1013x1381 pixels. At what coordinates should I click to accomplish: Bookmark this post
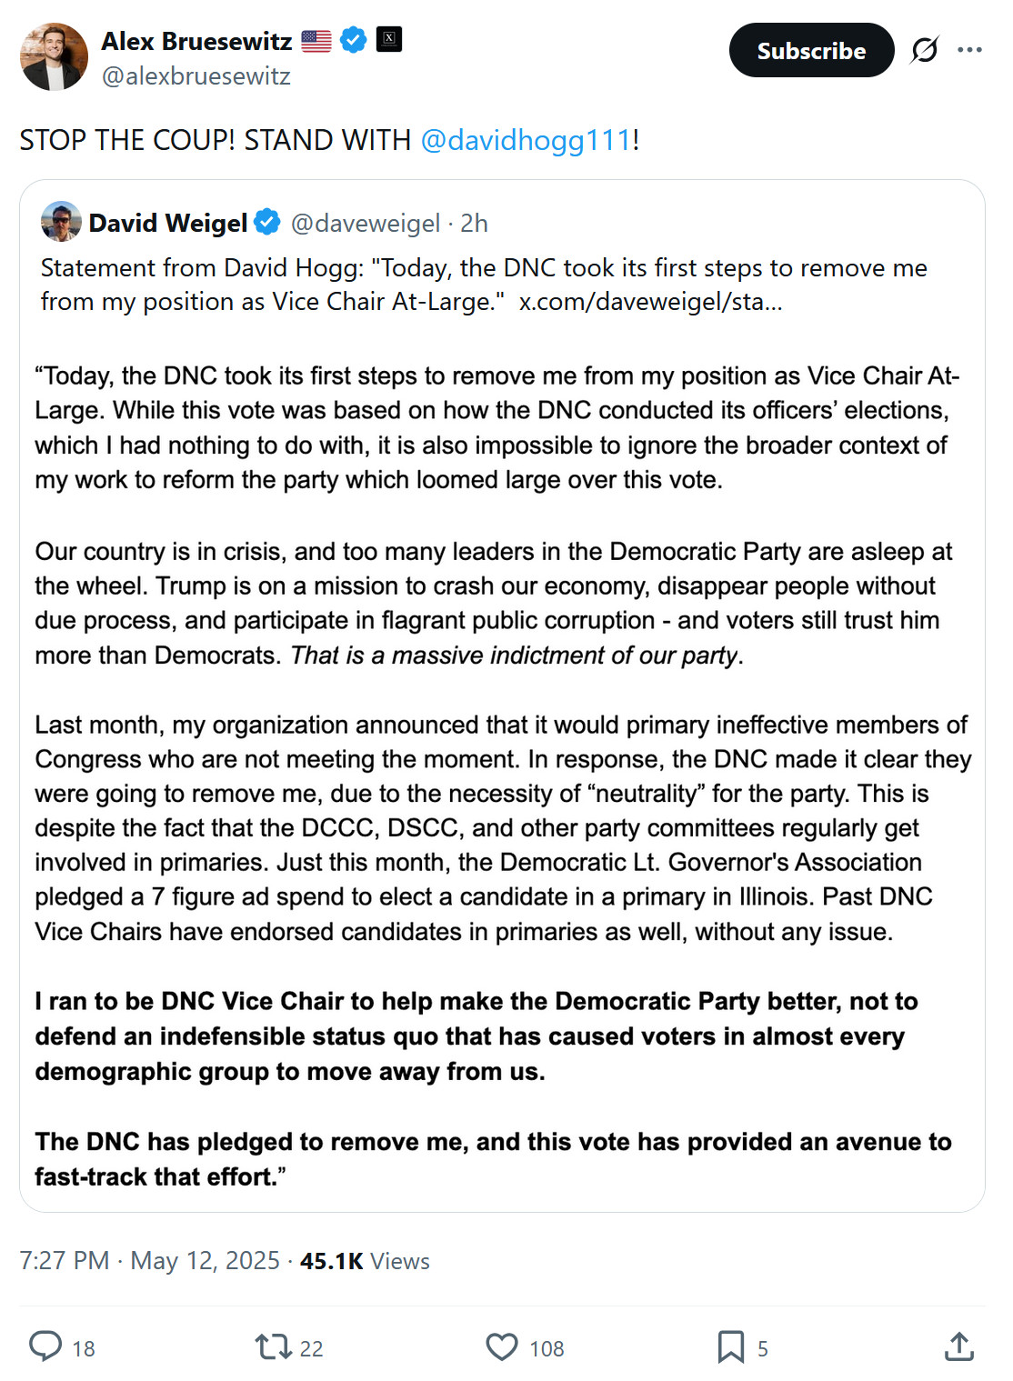click(730, 1346)
